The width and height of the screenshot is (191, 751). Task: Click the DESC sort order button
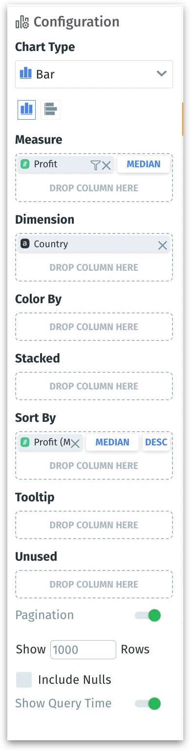coord(156,442)
